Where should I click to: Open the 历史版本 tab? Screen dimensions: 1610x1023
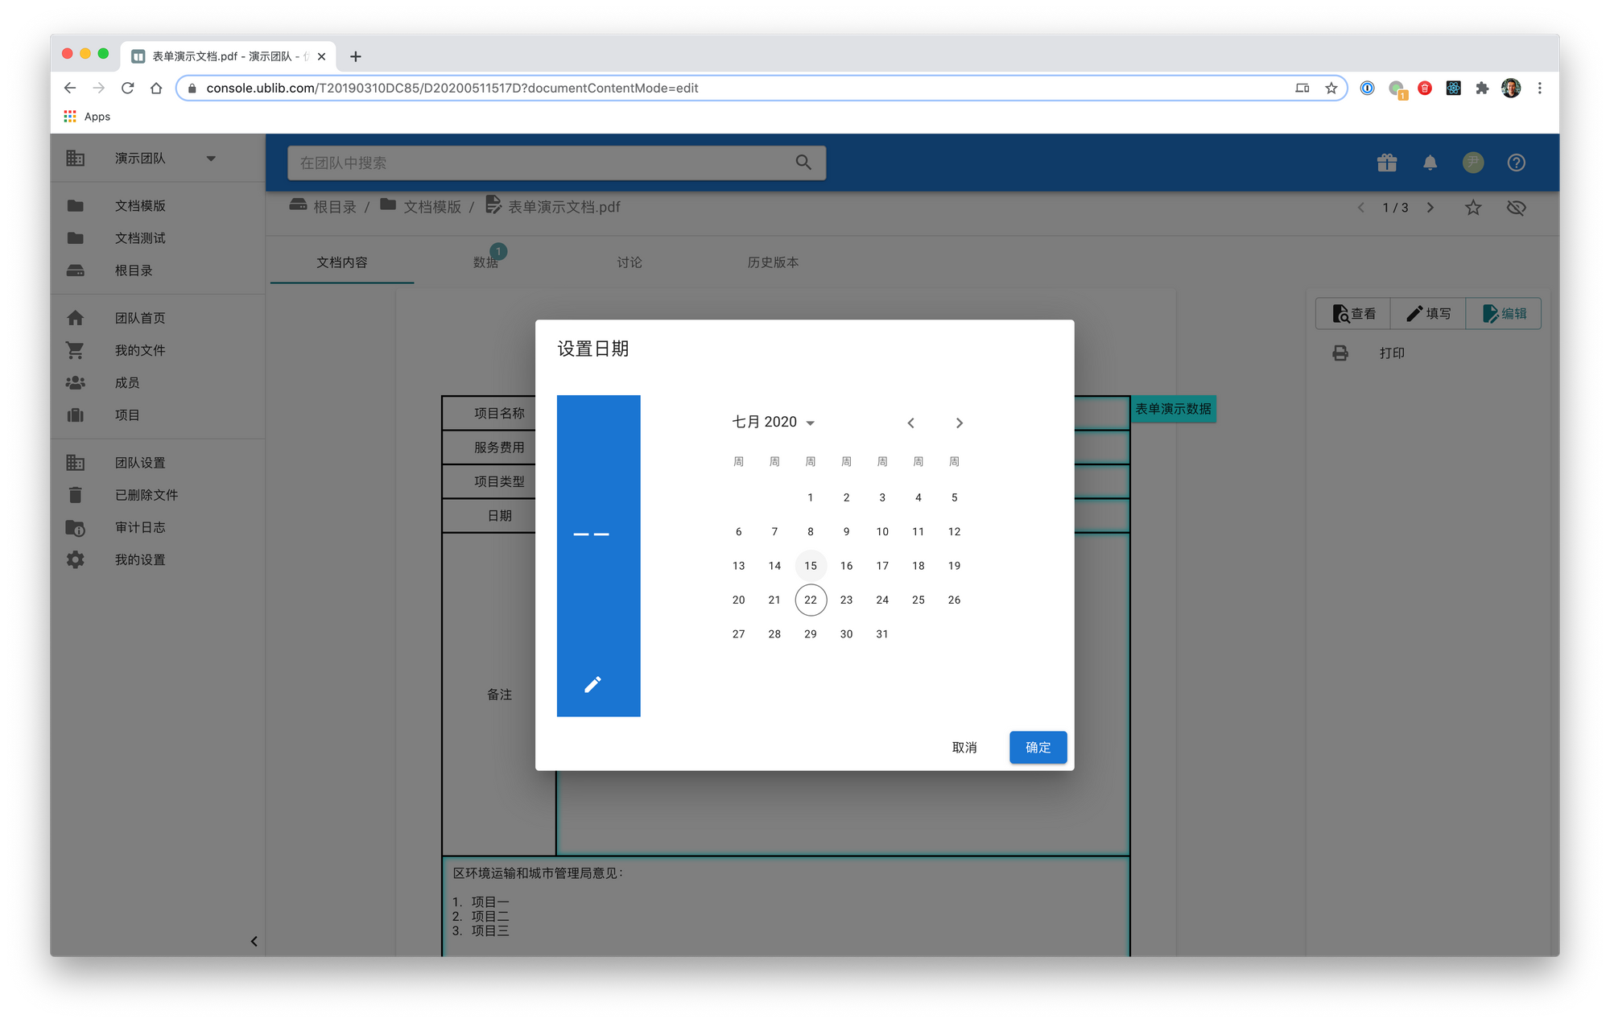point(772,262)
